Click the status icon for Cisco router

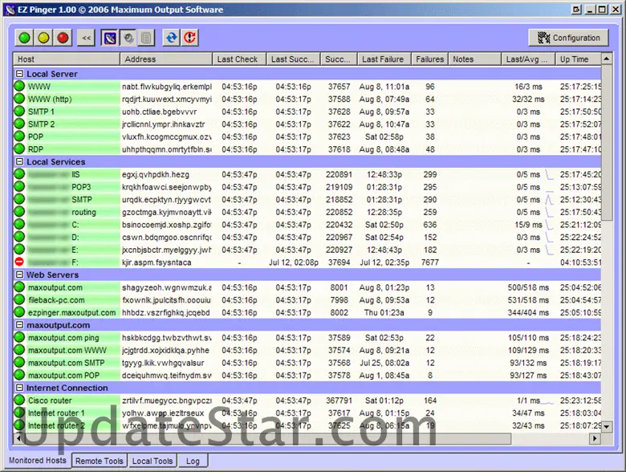click(x=19, y=400)
